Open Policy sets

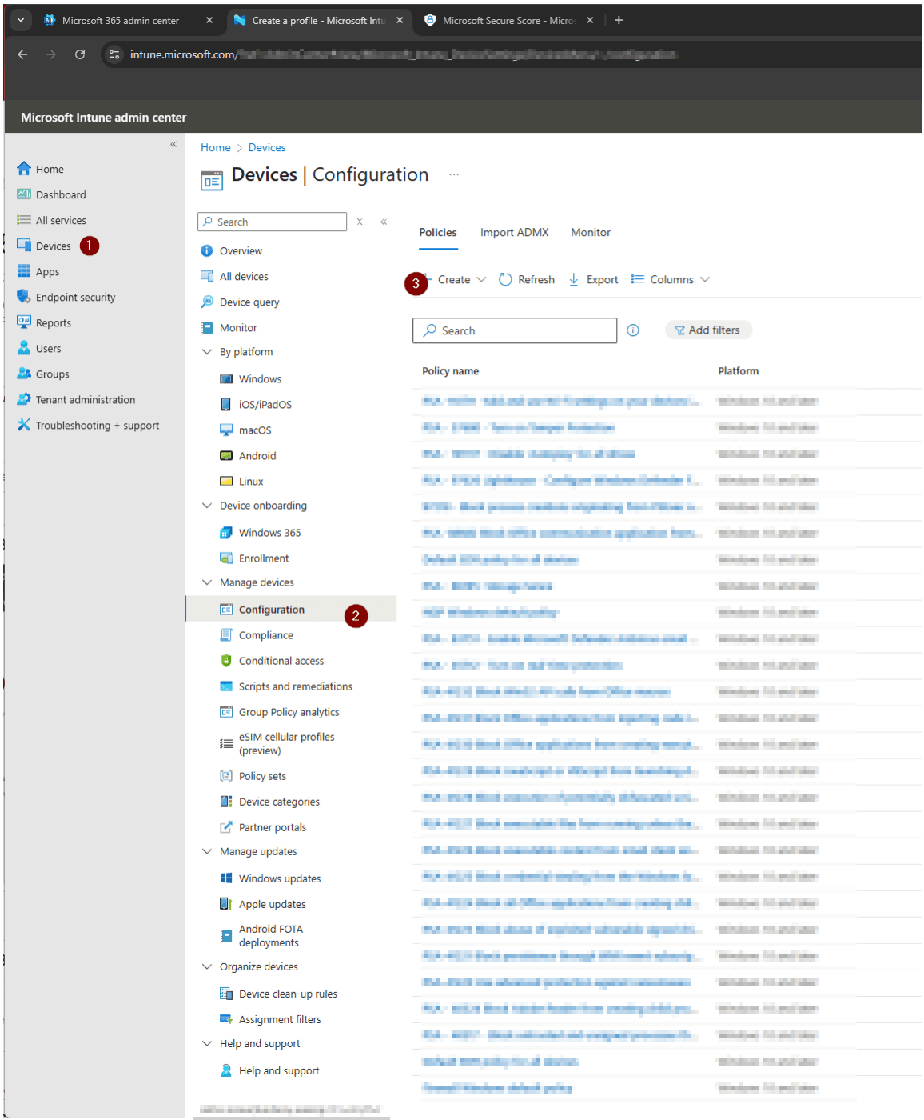[262, 776]
